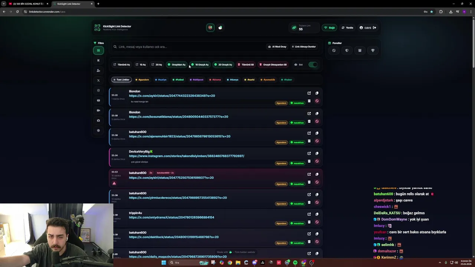Click the Yenile refresh button
Viewport: 475px width, 267px height.
pyautogui.click(x=348, y=28)
